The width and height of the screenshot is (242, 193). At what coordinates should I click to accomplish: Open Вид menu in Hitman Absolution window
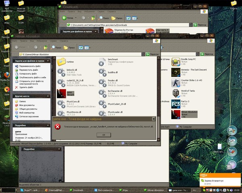32,41
